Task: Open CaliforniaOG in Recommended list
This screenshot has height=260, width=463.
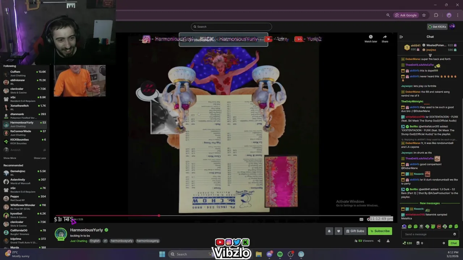Action: 25,232
